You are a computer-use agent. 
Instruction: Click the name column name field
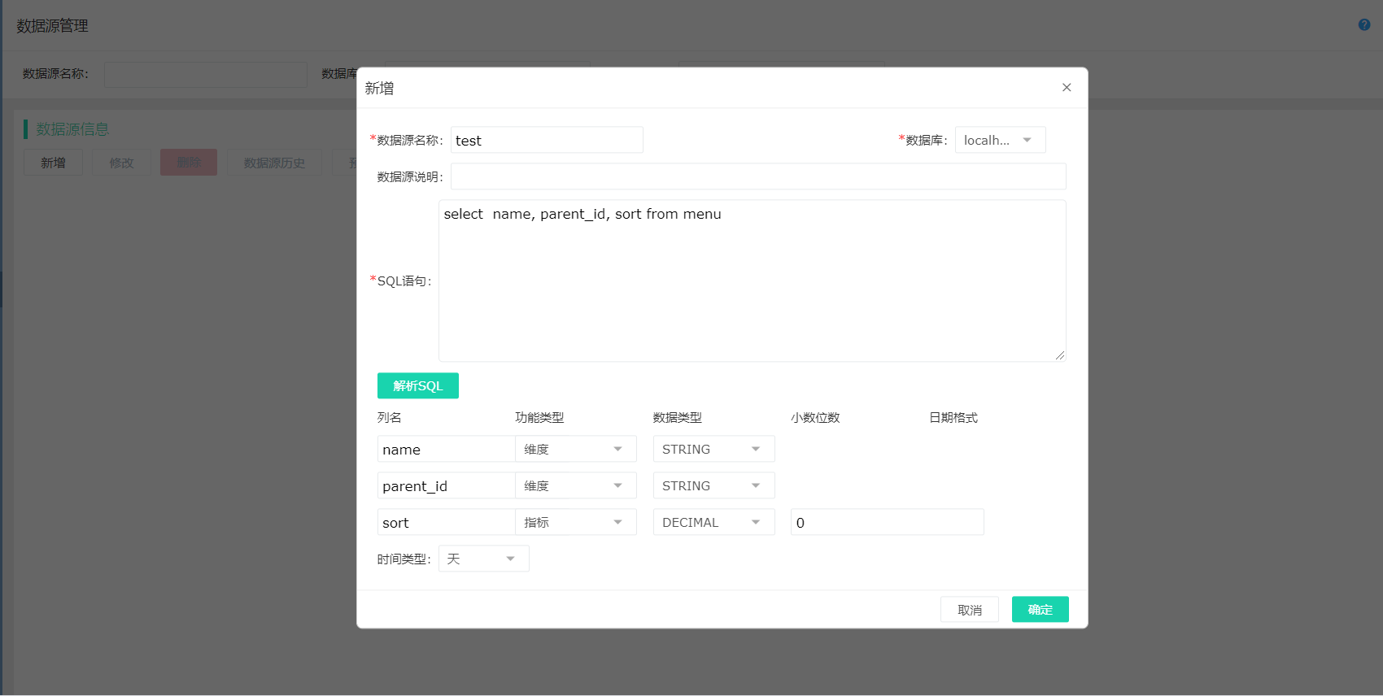[446, 449]
